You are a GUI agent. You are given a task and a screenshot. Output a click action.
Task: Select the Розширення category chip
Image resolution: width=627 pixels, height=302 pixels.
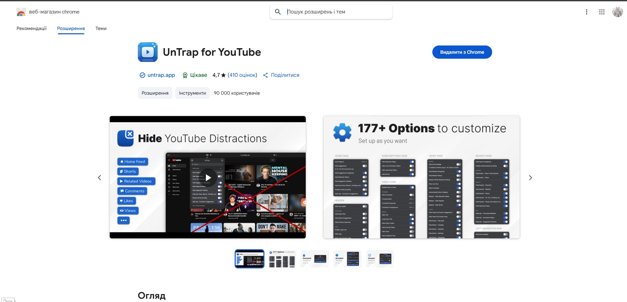155,93
